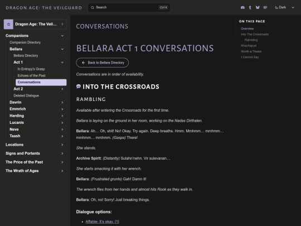Image resolution: width=301 pixels, height=226 pixels.
Task: Open the Emmrich sidebar entry
Action: click(x=18, y=109)
